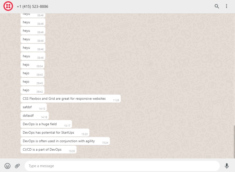Select the 'hejo' message sent at 09:42
Image resolution: width=235 pixels, height=172 pixels.
tap(32, 90)
